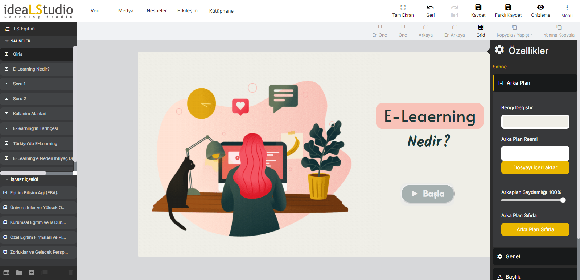The width and height of the screenshot is (580, 280).
Task: Save the project with Kaydet icon
Action: (x=478, y=7)
